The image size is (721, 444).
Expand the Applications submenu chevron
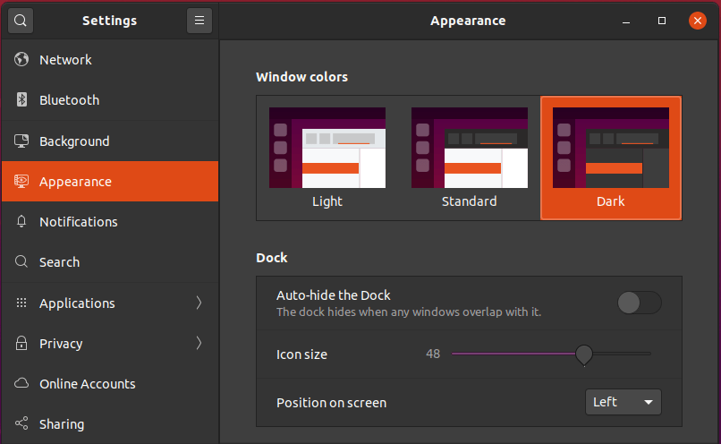pyautogui.click(x=199, y=303)
